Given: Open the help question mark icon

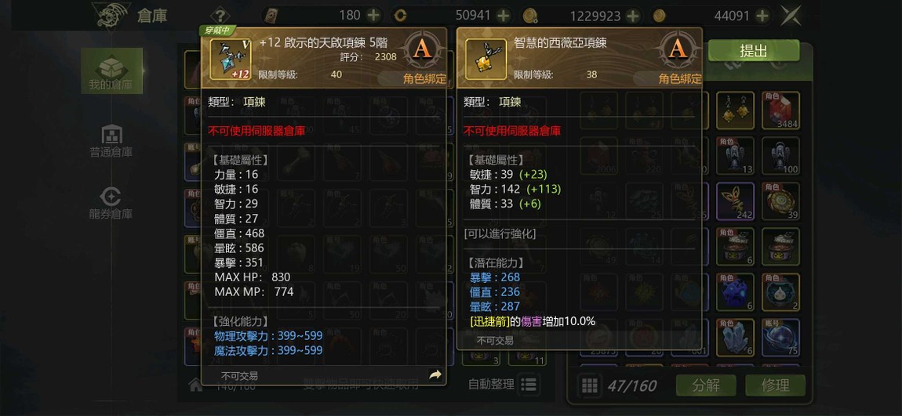Looking at the screenshot, I should pos(220,16).
